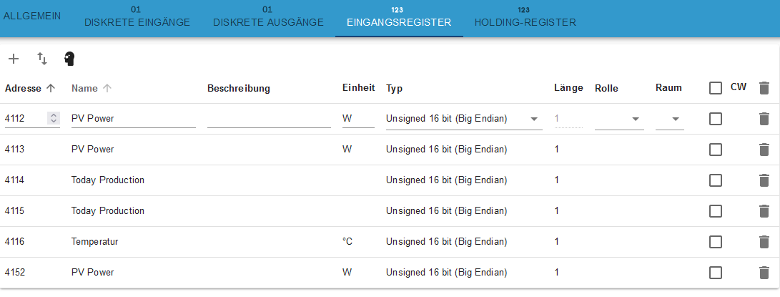Click the Beschreibung field of first row

[269, 119]
